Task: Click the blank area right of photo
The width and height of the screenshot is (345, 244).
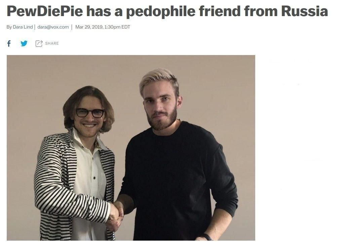Action: tap(299, 147)
